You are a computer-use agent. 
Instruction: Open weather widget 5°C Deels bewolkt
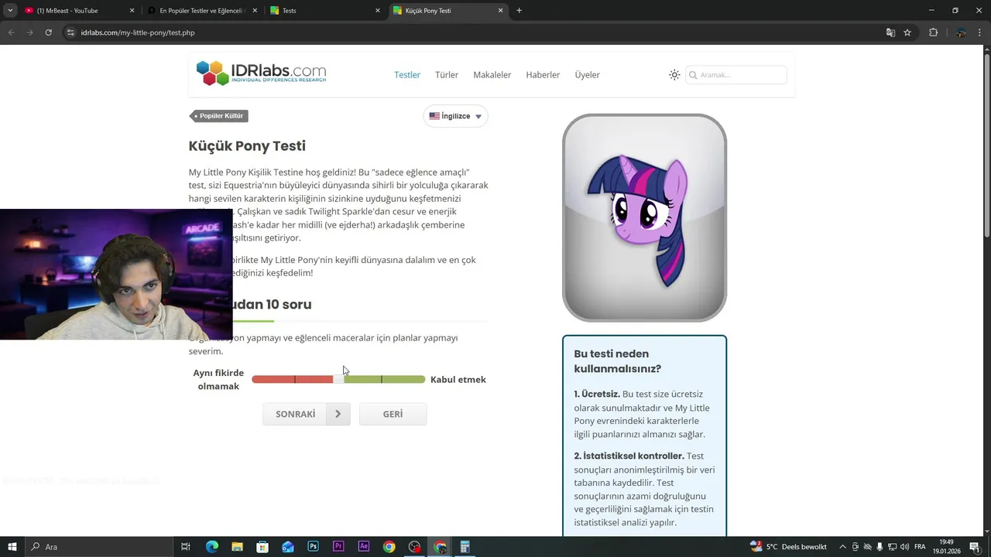click(788, 547)
